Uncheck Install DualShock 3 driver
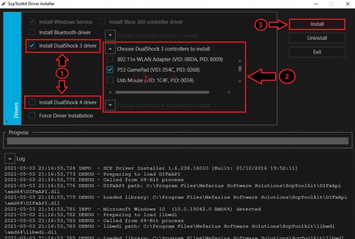Viewport: 355px width, 239px height. (x=32, y=46)
